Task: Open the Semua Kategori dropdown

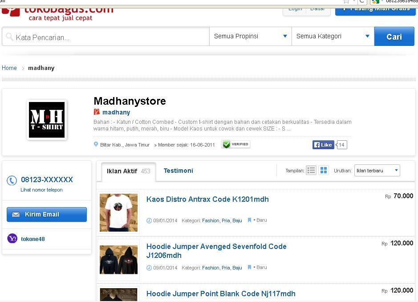Action: (x=333, y=36)
